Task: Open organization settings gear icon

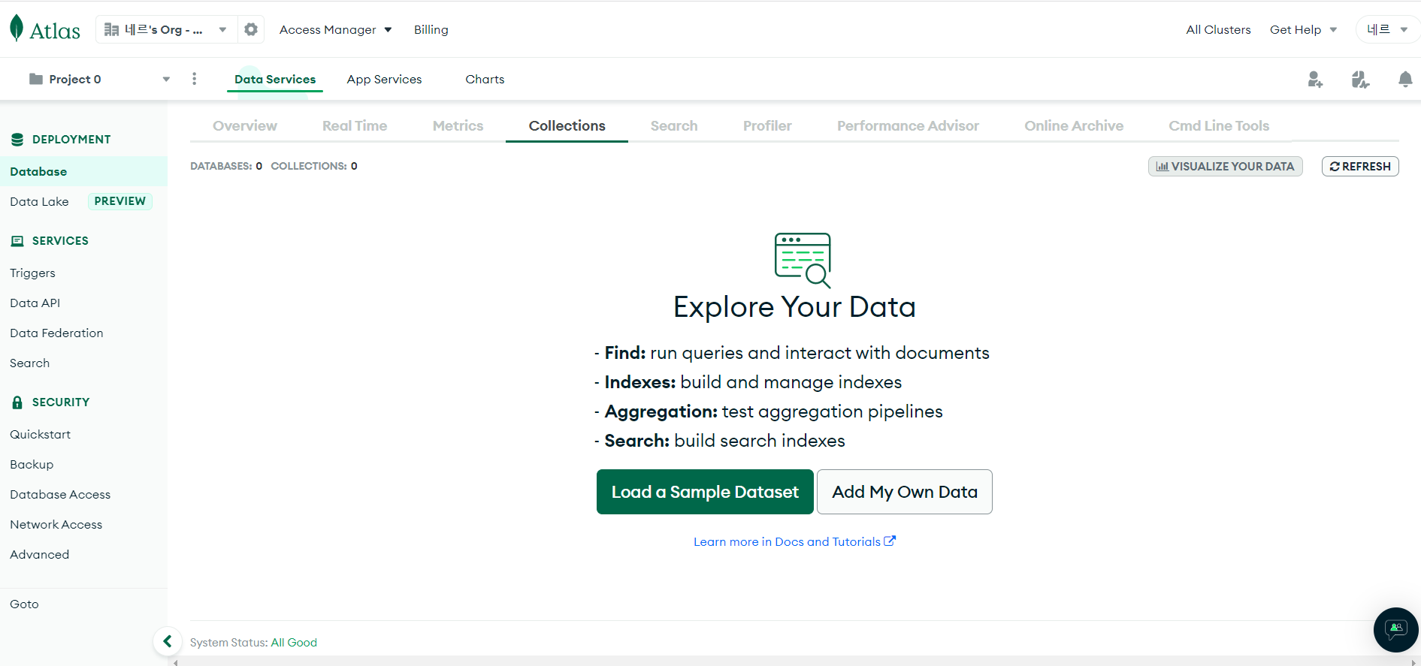Action: point(251,29)
